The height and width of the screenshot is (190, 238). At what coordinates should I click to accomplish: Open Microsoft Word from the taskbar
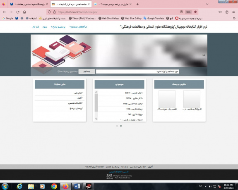(77, 186)
